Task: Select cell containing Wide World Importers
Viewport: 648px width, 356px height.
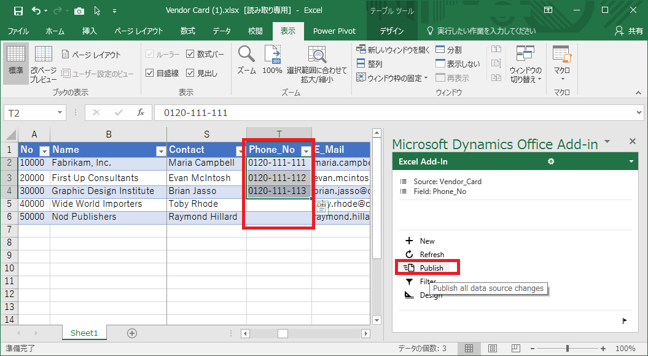Action: click(108, 204)
